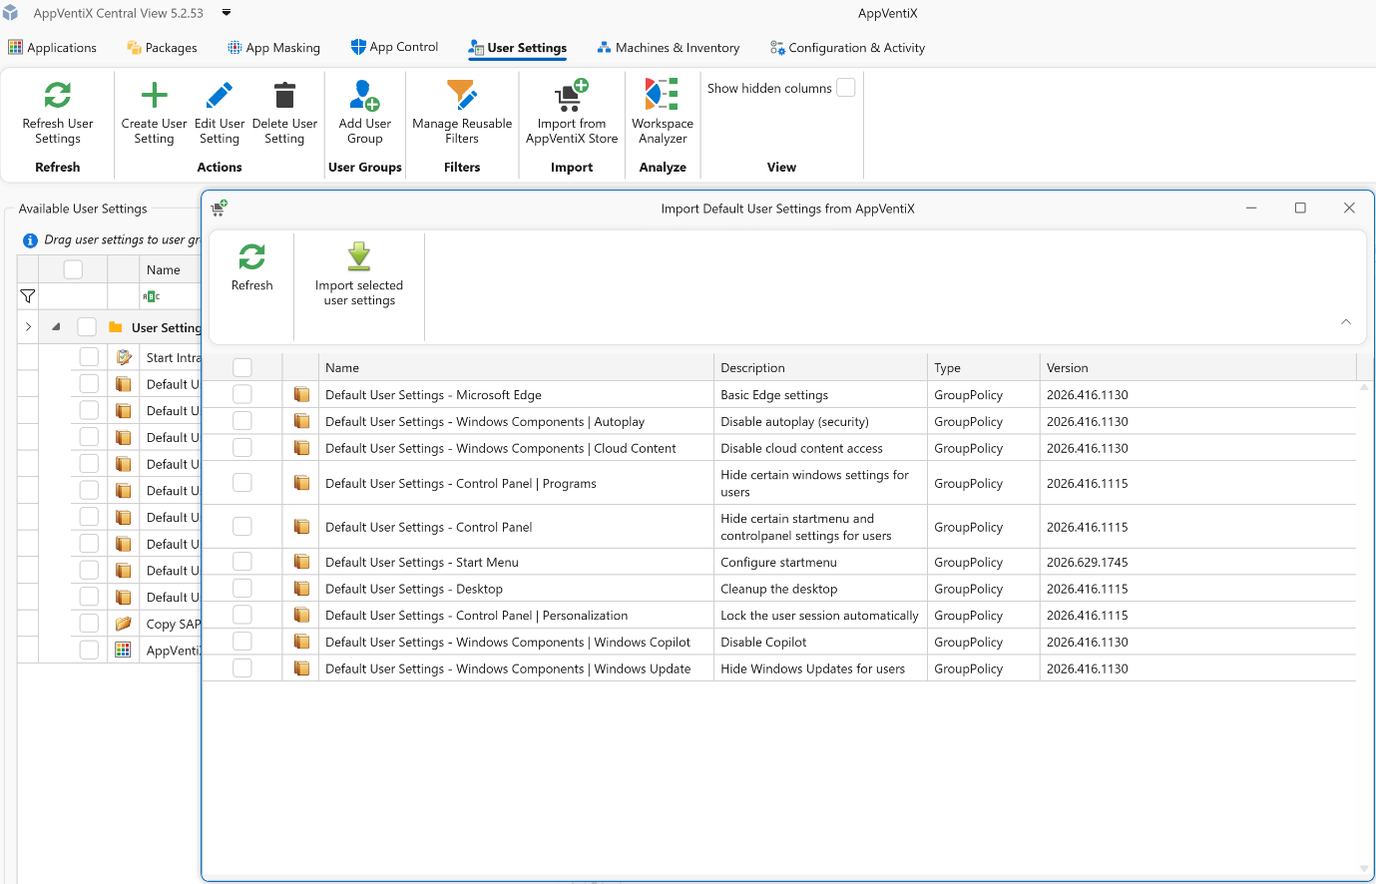Select the User Settings ribbon tab
Image resolution: width=1376 pixels, height=884 pixels.
pyautogui.click(x=518, y=48)
